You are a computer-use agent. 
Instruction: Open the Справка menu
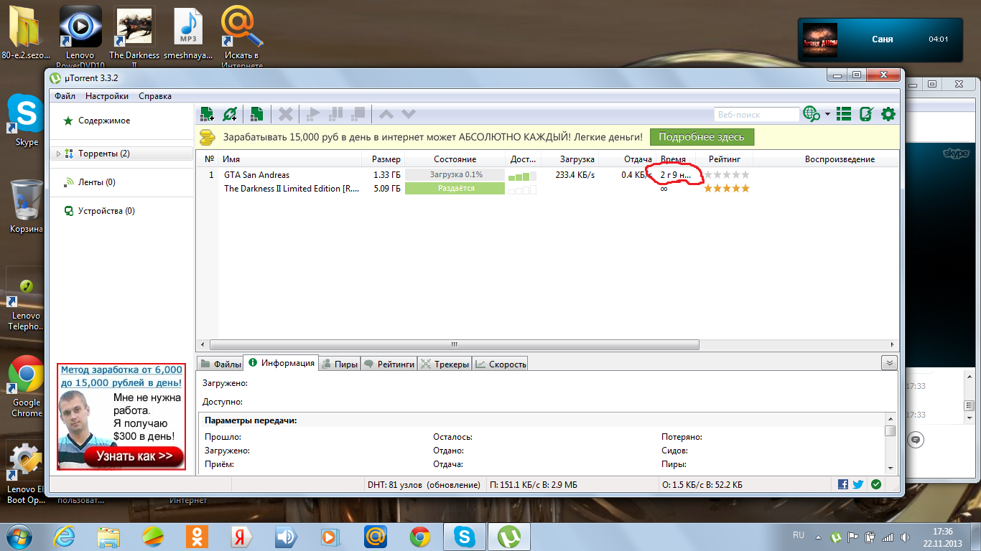coord(155,96)
